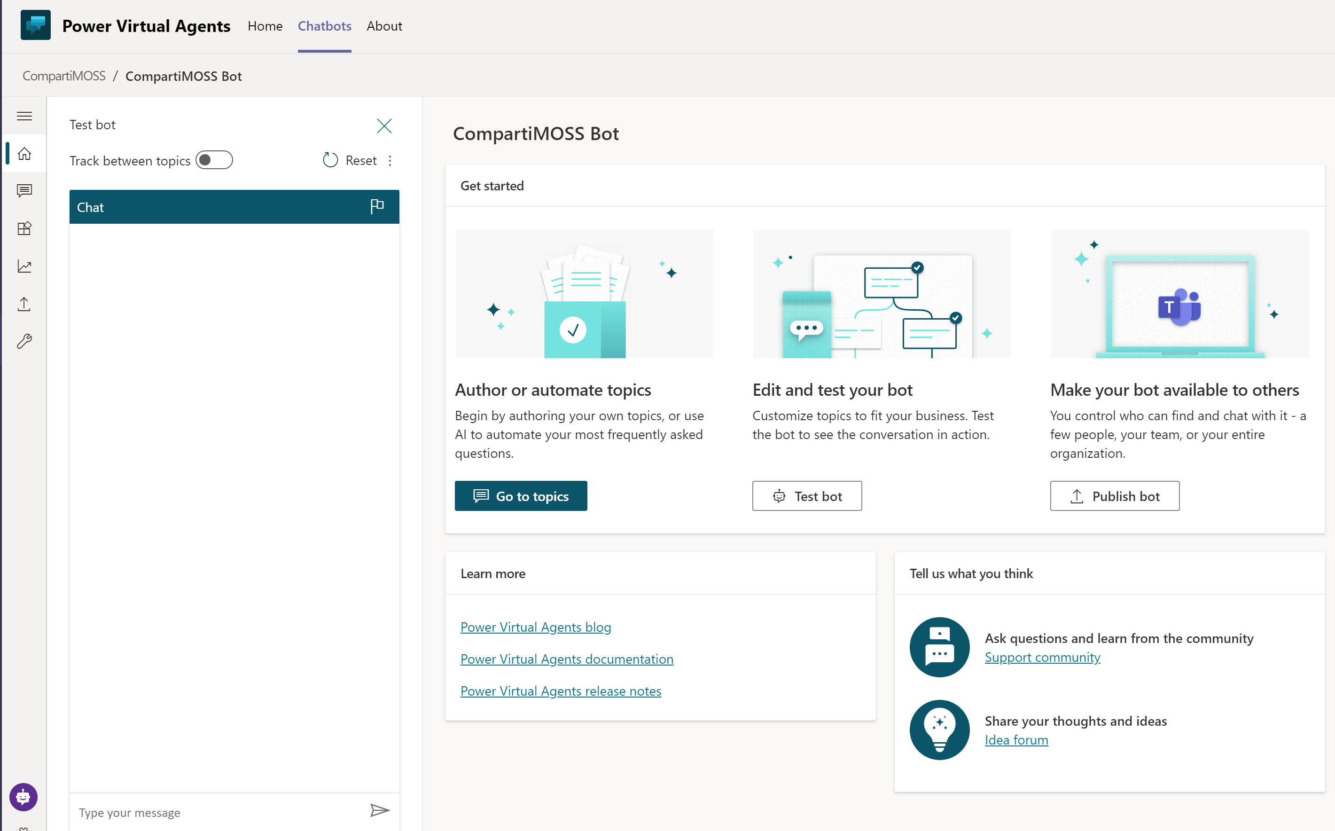
Task: Switch to the Home tab
Action: (x=265, y=26)
